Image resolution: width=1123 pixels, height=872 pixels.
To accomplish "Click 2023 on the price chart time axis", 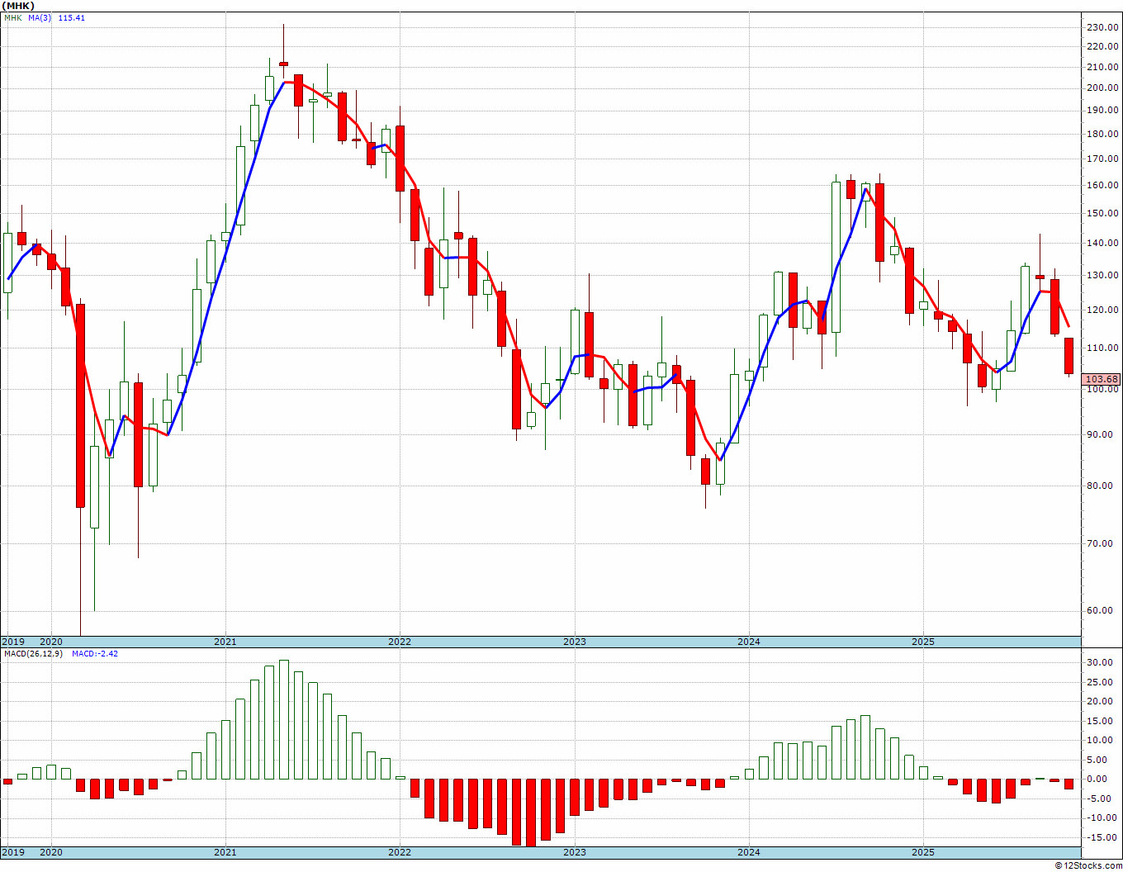I will pyautogui.click(x=575, y=642).
